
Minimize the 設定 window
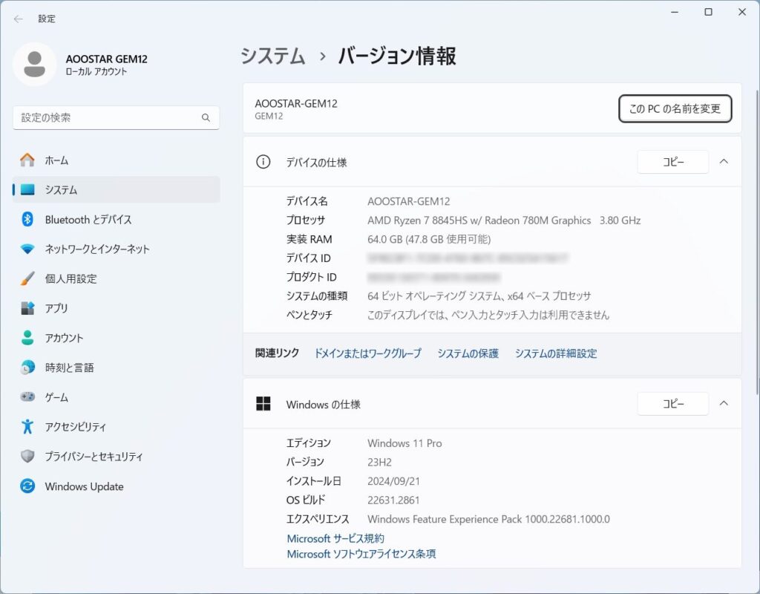674,12
